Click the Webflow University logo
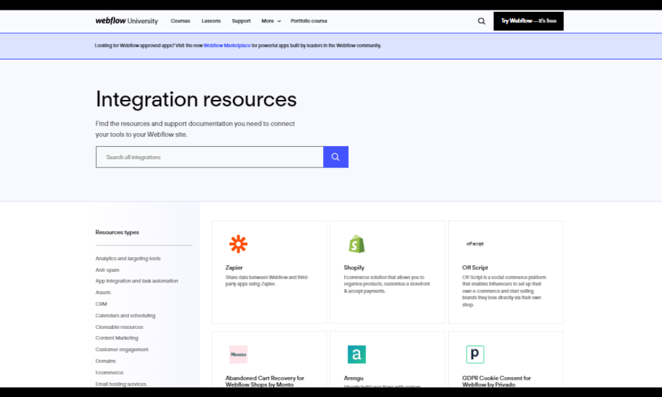Viewport: 662px width, 397px height. (x=126, y=21)
